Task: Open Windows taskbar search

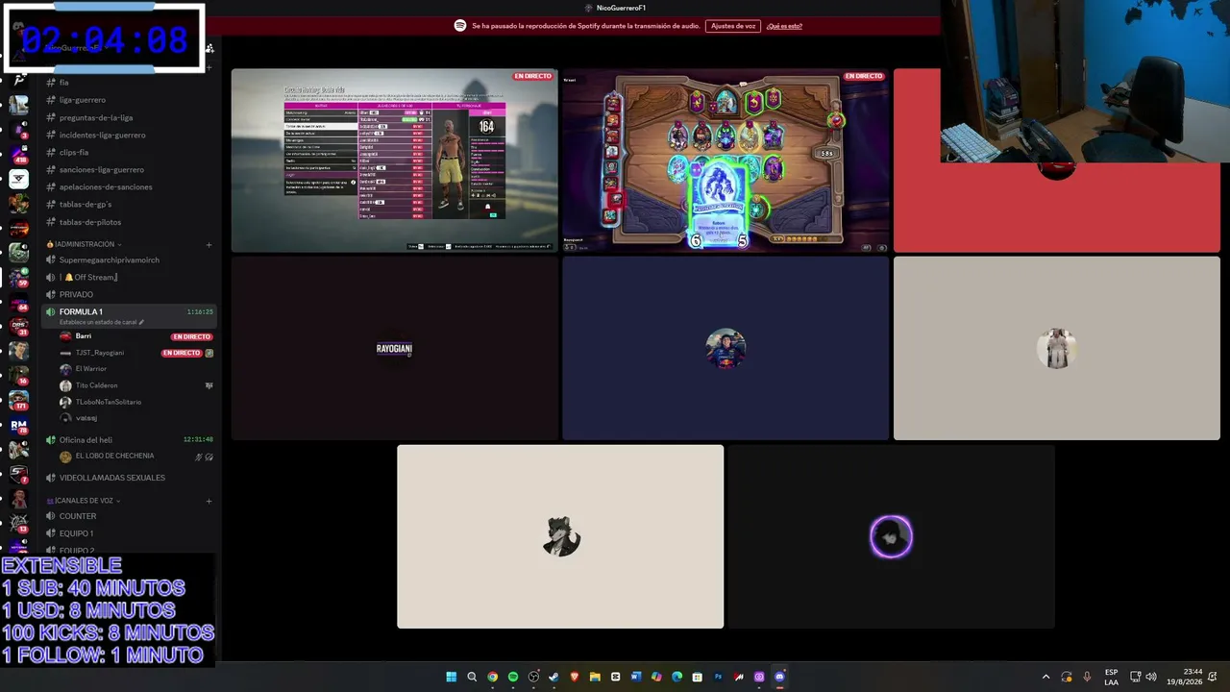Action: coord(472,677)
